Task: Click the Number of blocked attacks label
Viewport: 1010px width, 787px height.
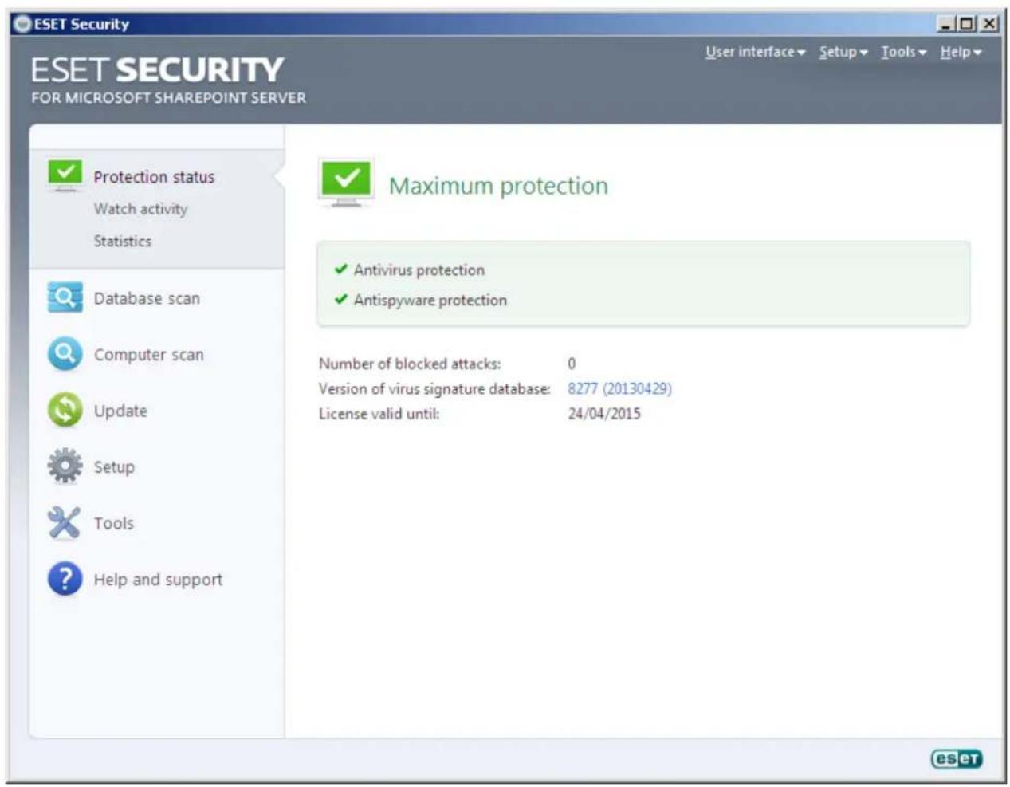Action: [410, 364]
